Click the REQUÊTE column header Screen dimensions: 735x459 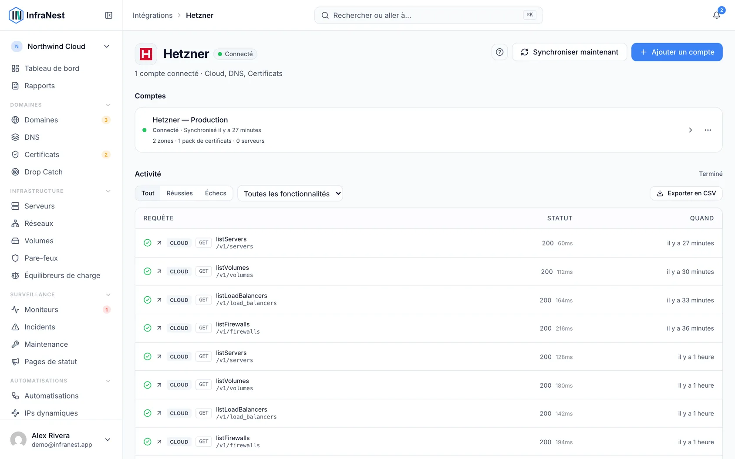click(x=158, y=218)
